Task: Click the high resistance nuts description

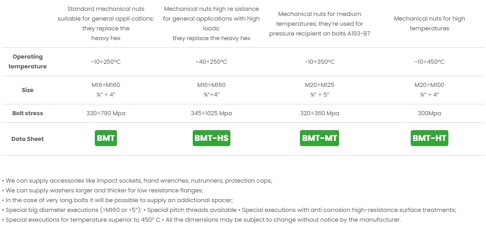Action: 211,24
